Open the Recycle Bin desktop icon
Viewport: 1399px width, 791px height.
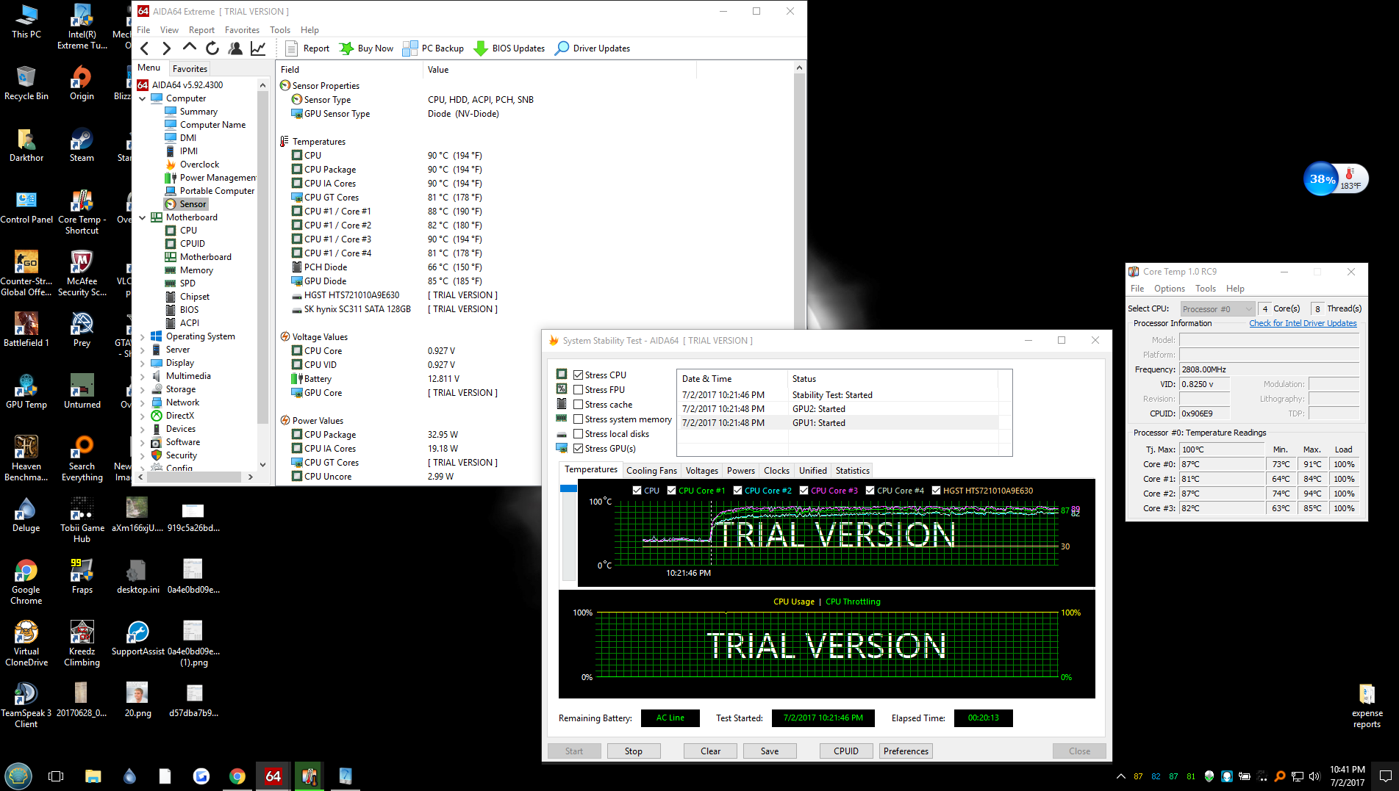26,82
